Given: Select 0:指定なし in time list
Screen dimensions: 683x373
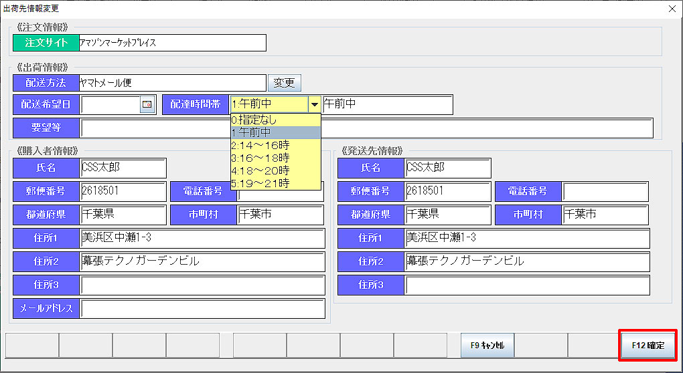Looking at the screenshot, I should point(275,120).
